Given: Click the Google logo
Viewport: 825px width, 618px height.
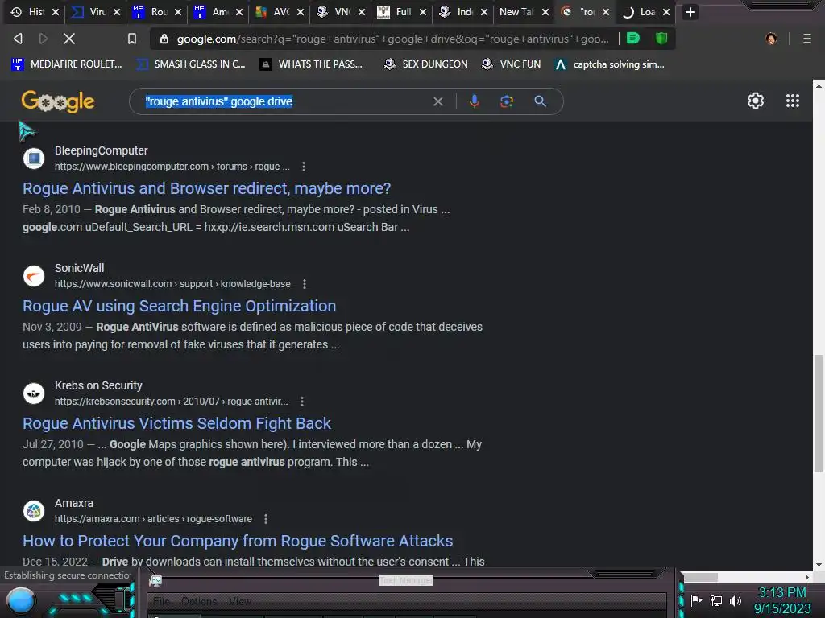Looking at the screenshot, I should [58, 101].
